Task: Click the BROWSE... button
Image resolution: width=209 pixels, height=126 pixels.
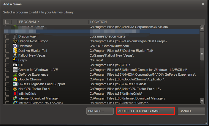Action: pyautogui.click(x=100, y=111)
